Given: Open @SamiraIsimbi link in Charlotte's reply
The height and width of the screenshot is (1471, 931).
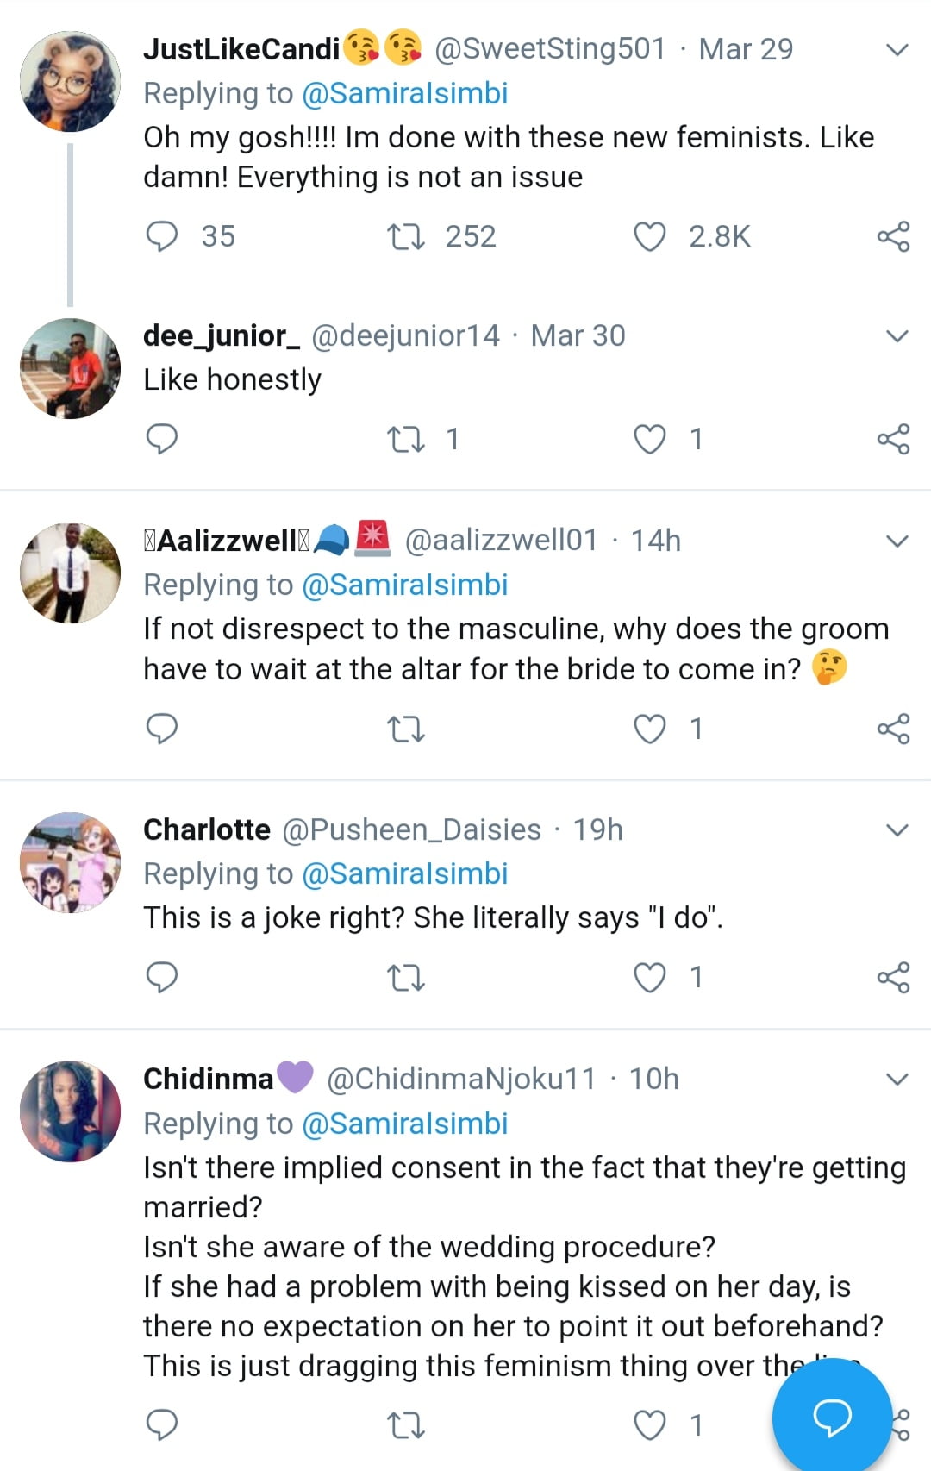Looking at the screenshot, I should pos(404,873).
